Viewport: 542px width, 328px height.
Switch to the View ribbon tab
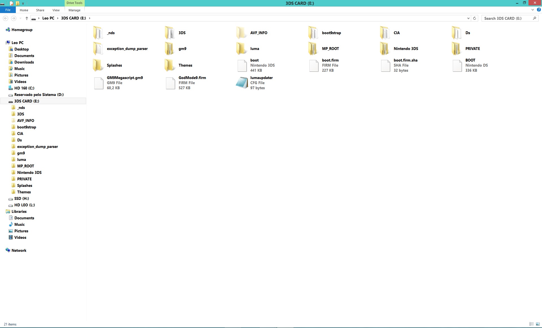pyautogui.click(x=56, y=10)
